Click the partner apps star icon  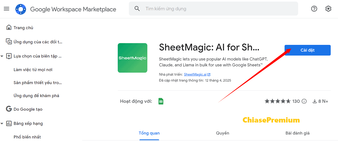click(x=9, y=42)
